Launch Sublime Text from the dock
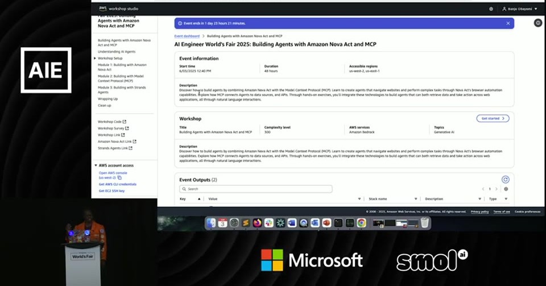The height and width of the screenshot is (286, 546). pos(246,223)
